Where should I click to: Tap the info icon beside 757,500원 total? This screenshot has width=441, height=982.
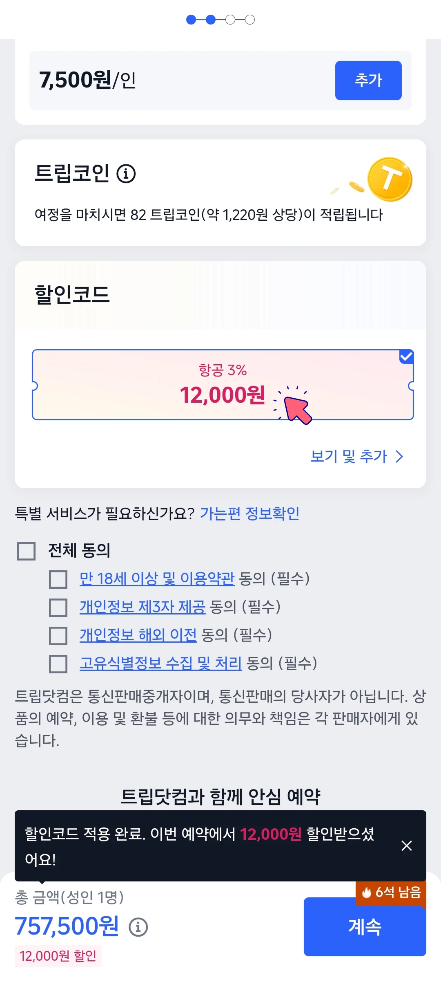tap(138, 927)
